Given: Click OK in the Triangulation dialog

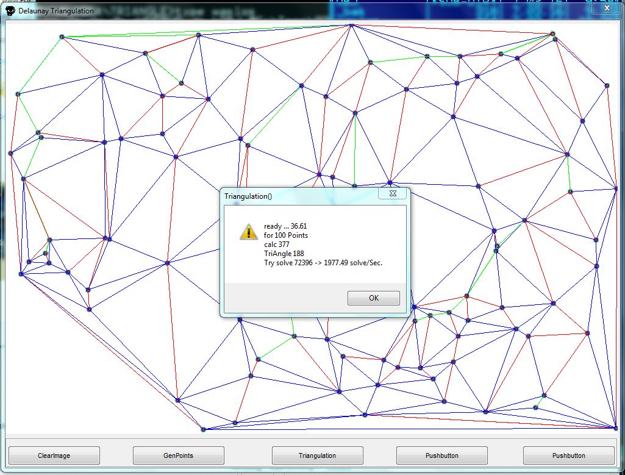Looking at the screenshot, I should (373, 298).
